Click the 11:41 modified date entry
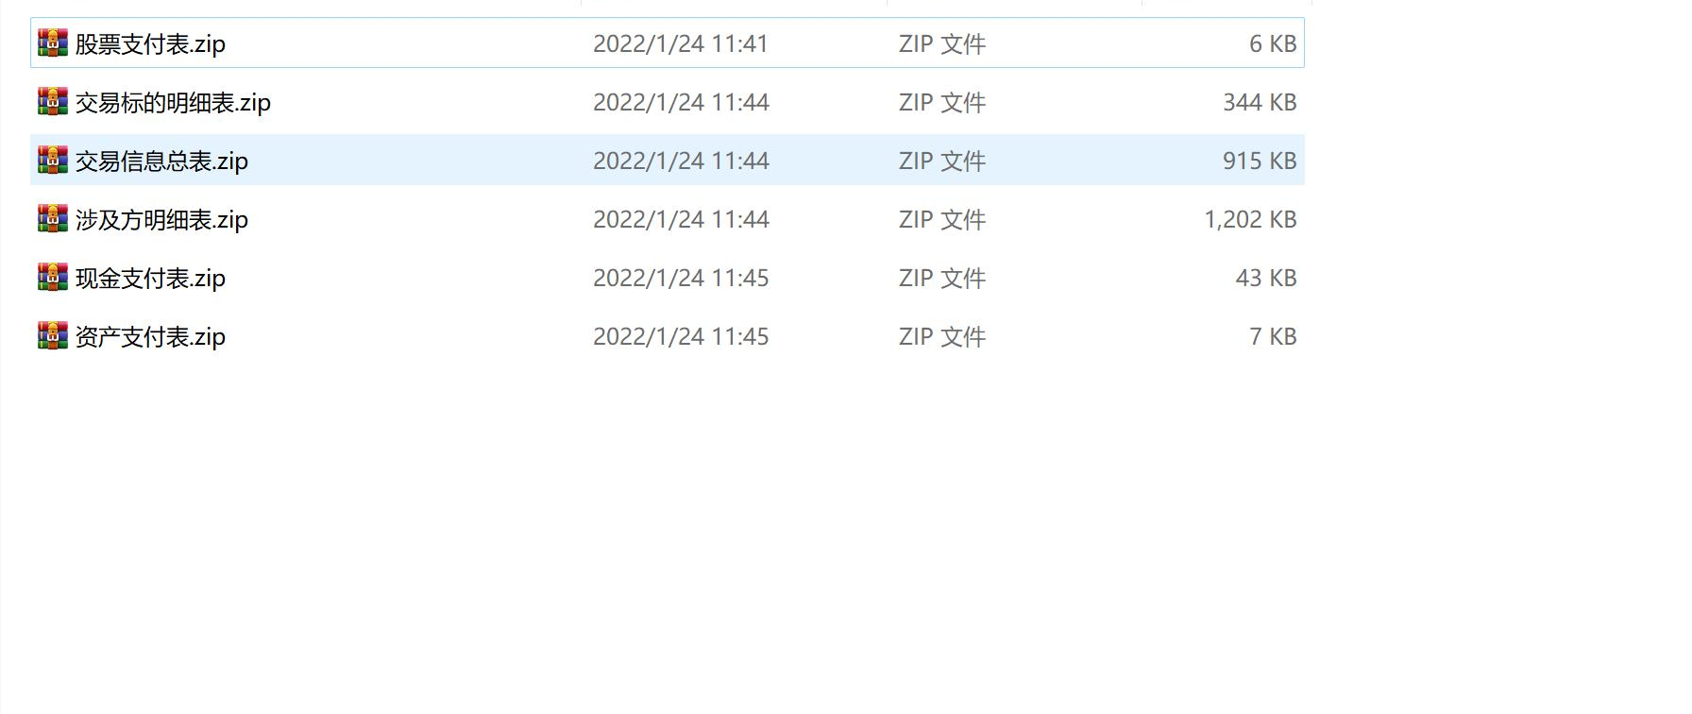The image size is (1692, 714). (x=681, y=43)
